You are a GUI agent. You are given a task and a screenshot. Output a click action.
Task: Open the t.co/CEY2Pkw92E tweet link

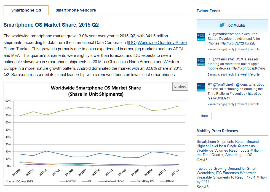tap(238, 43)
